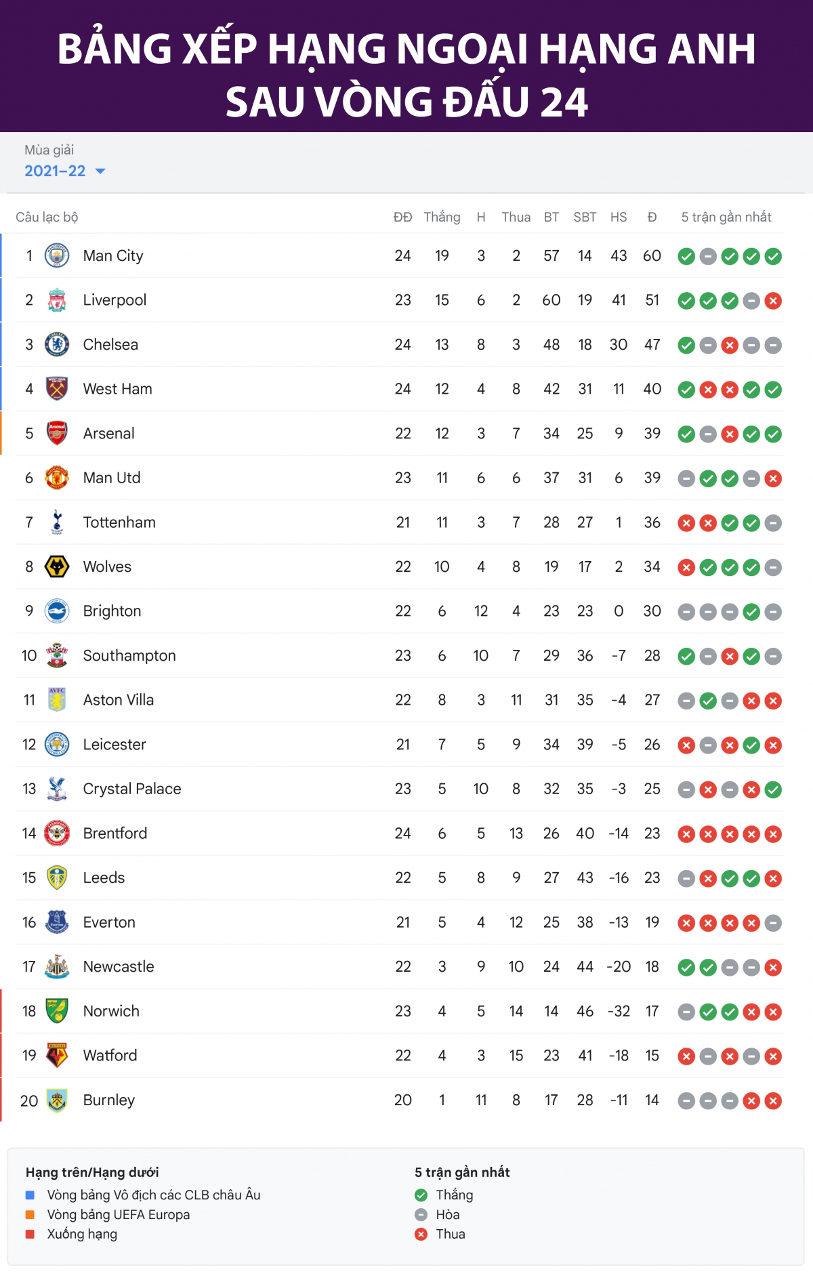Select the Arsenal club badge
Screen dimensions: 813x1278
pos(57,433)
